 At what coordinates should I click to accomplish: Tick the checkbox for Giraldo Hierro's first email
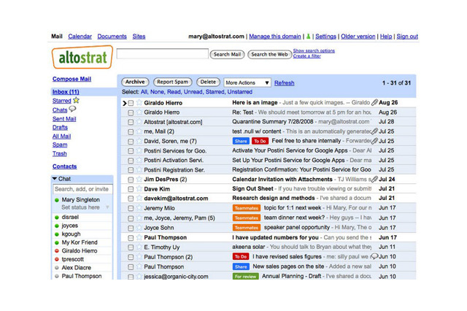[x=131, y=103]
